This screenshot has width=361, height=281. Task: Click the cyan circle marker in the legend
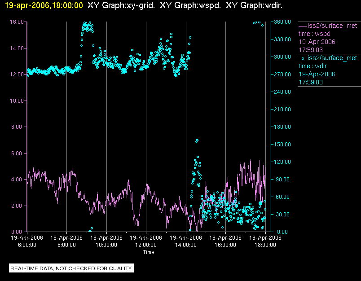click(303, 58)
